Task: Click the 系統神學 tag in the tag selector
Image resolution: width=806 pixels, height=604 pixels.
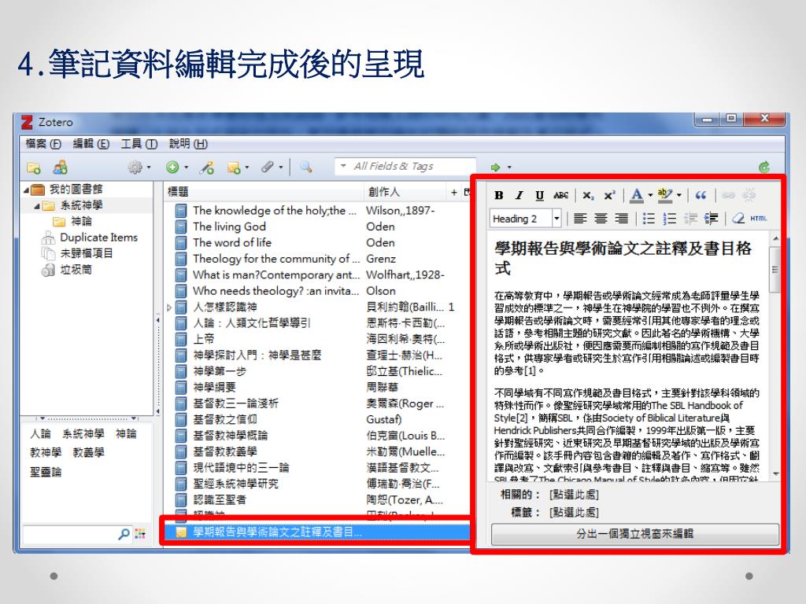Action: coord(83,434)
